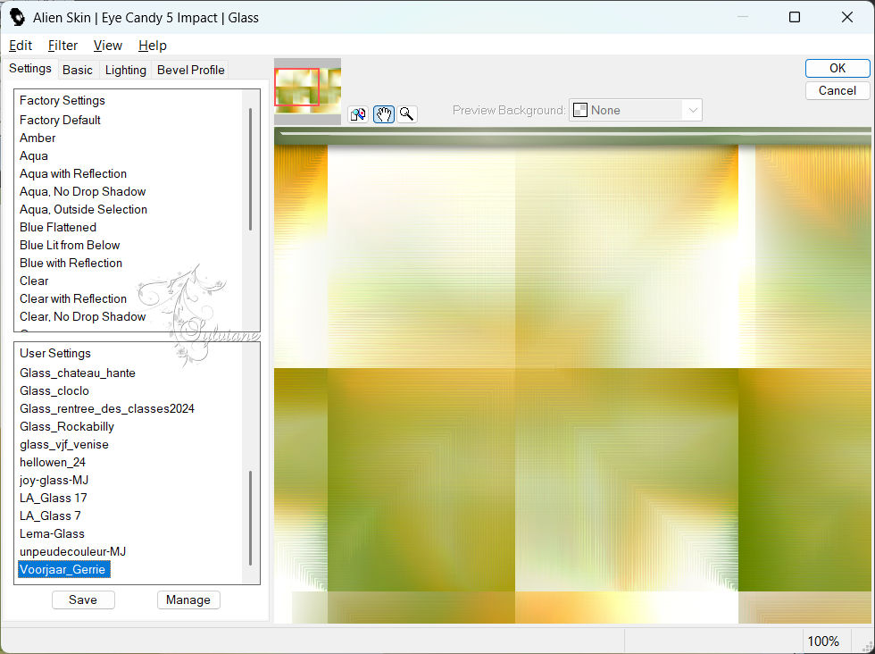Viewport: 875px width, 654px height.
Task: Select unpeudecouleur-MJ user setting
Action: [72, 552]
